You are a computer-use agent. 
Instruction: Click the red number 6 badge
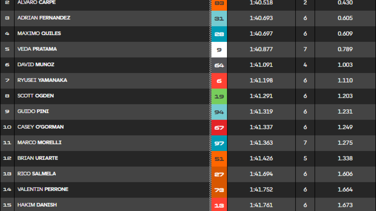click(219, 81)
